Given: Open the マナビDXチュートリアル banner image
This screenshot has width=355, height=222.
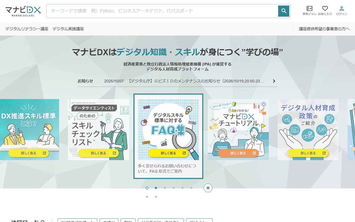Looking at the screenshot, I should point(238,130).
